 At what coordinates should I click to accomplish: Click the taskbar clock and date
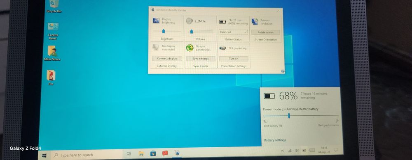pyautogui.click(x=324, y=150)
